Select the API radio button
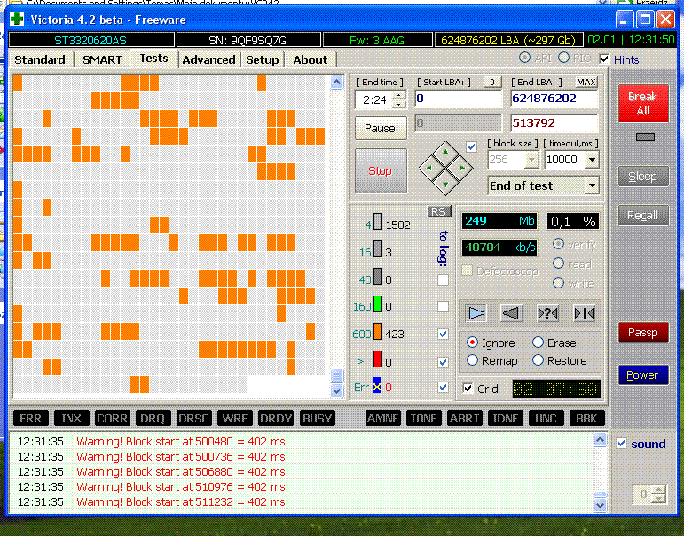 pyautogui.click(x=525, y=58)
